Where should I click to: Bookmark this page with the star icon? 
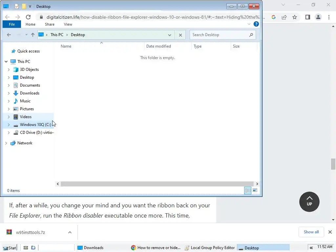tap(295, 17)
